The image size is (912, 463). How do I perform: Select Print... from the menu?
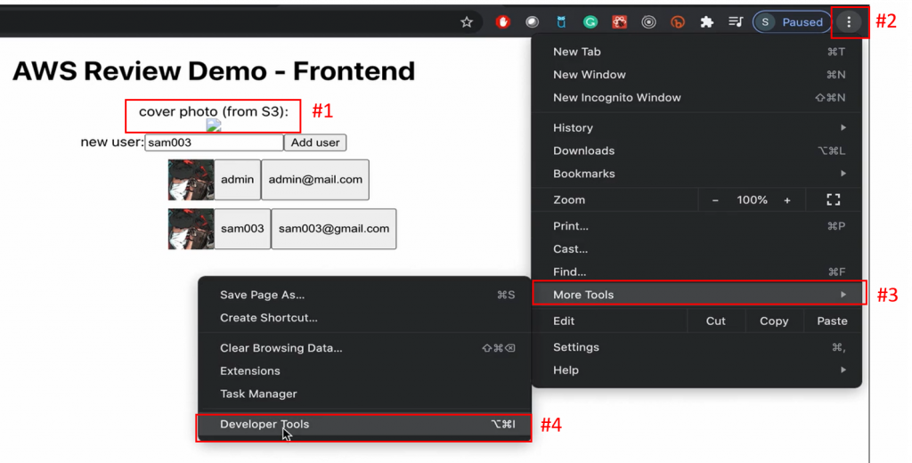pyautogui.click(x=696, y=226)
